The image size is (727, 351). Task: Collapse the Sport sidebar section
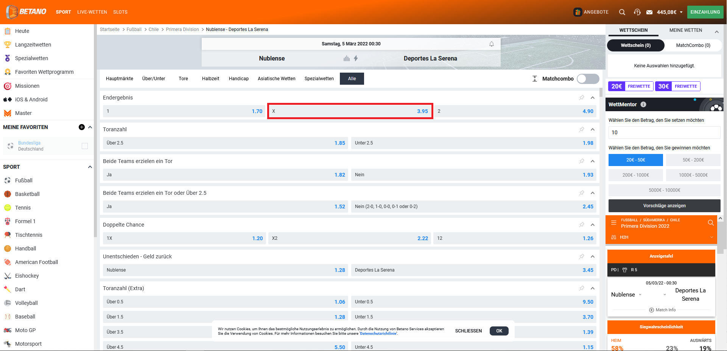90,167
